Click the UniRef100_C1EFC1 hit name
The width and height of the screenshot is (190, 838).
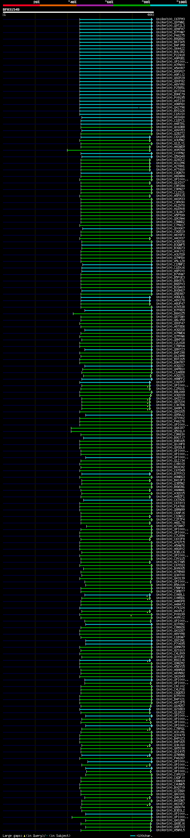[x=170, y=120]
